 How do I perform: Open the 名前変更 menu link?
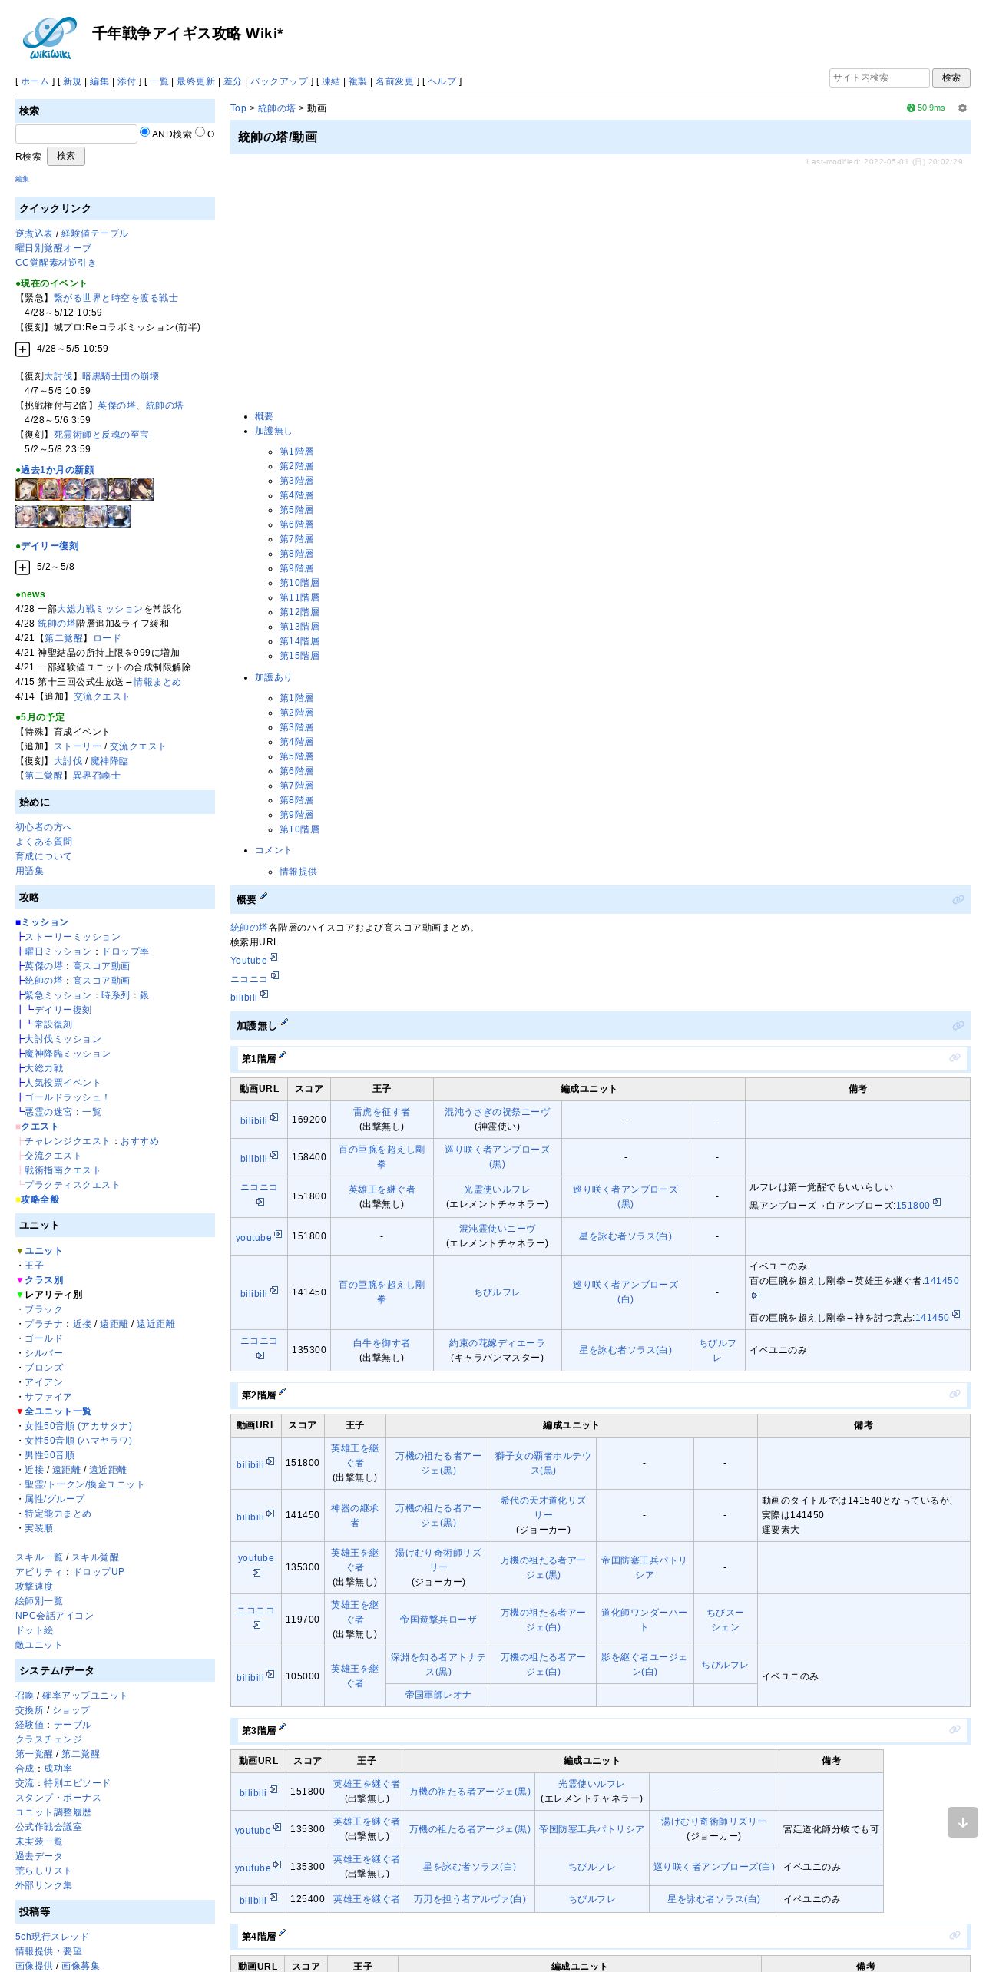pos(395,81)
